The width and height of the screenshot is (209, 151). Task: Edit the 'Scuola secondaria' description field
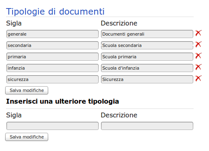pos(147,45)
